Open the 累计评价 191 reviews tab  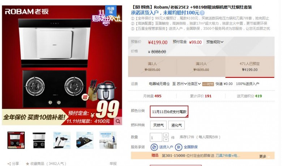[x=201, y=96]
